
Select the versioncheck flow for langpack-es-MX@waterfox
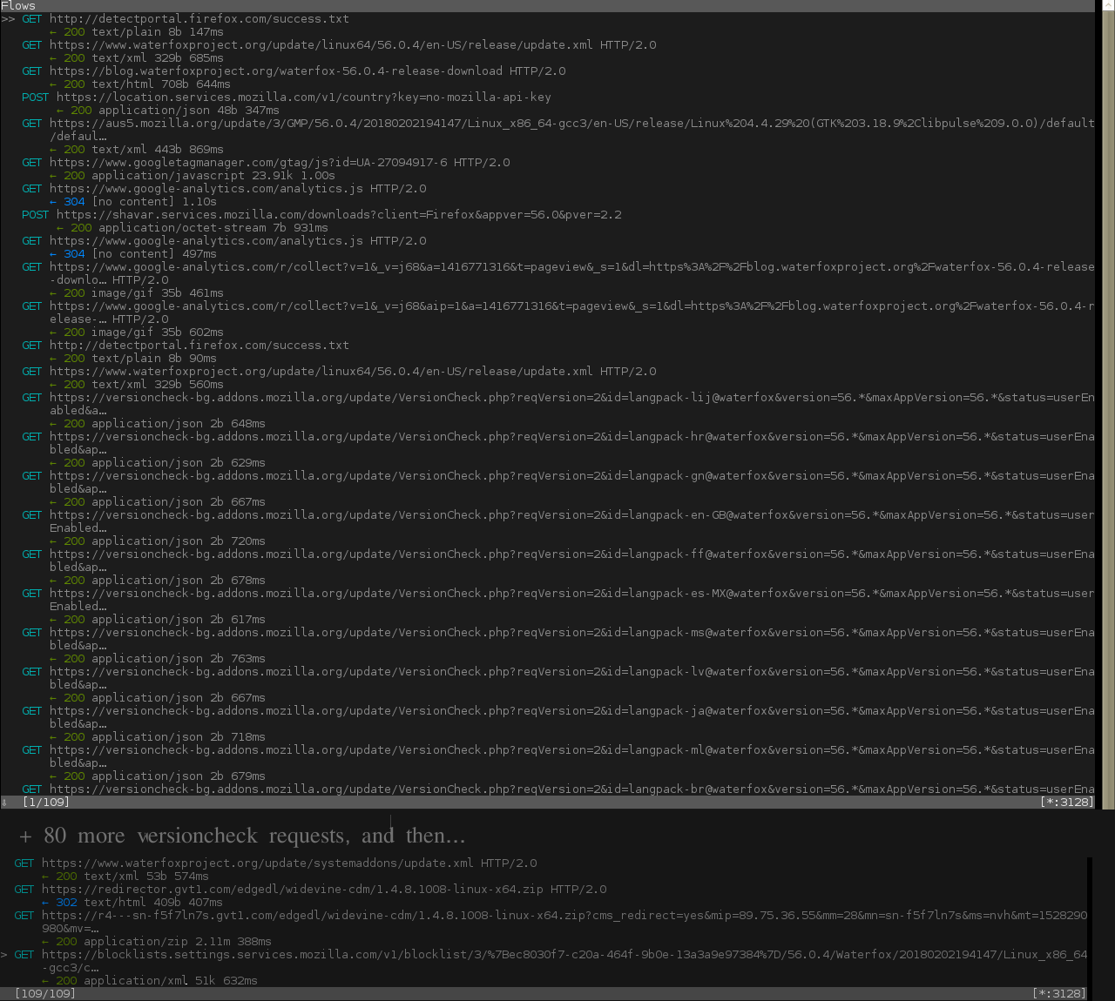click(x=558, y=600)
